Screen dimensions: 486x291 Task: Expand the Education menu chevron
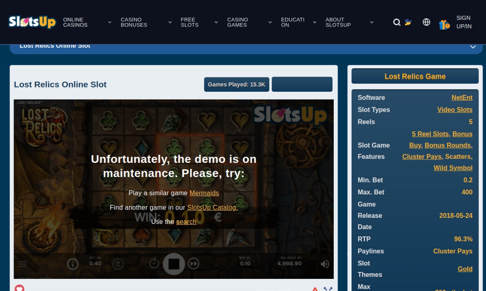314,22
